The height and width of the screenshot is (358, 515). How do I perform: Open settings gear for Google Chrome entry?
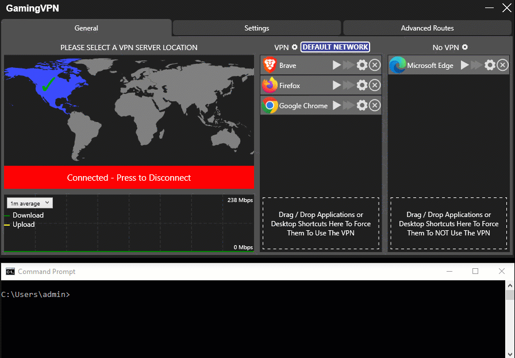click(362, 106)
